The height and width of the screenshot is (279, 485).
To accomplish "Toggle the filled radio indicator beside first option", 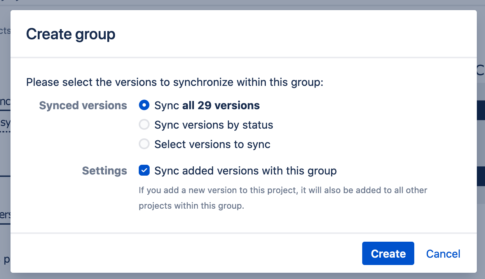I will pos(144,105).
